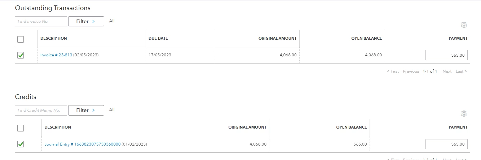The width and height of the screenshot is (481, 160).
Task: Click the Find Invoice No. search field
Action: (41, 21)
